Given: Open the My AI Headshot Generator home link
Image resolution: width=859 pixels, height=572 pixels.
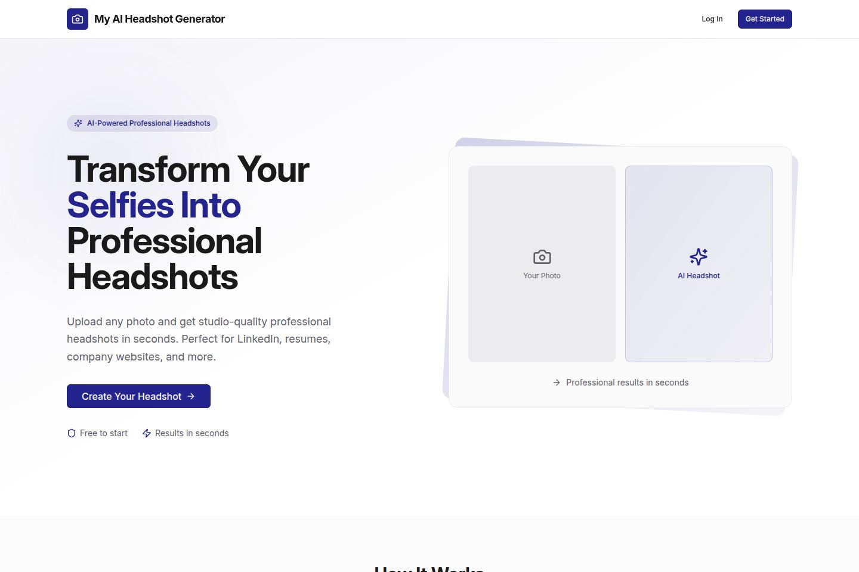Looking at the screenshot, I should (x=146, y=19).
